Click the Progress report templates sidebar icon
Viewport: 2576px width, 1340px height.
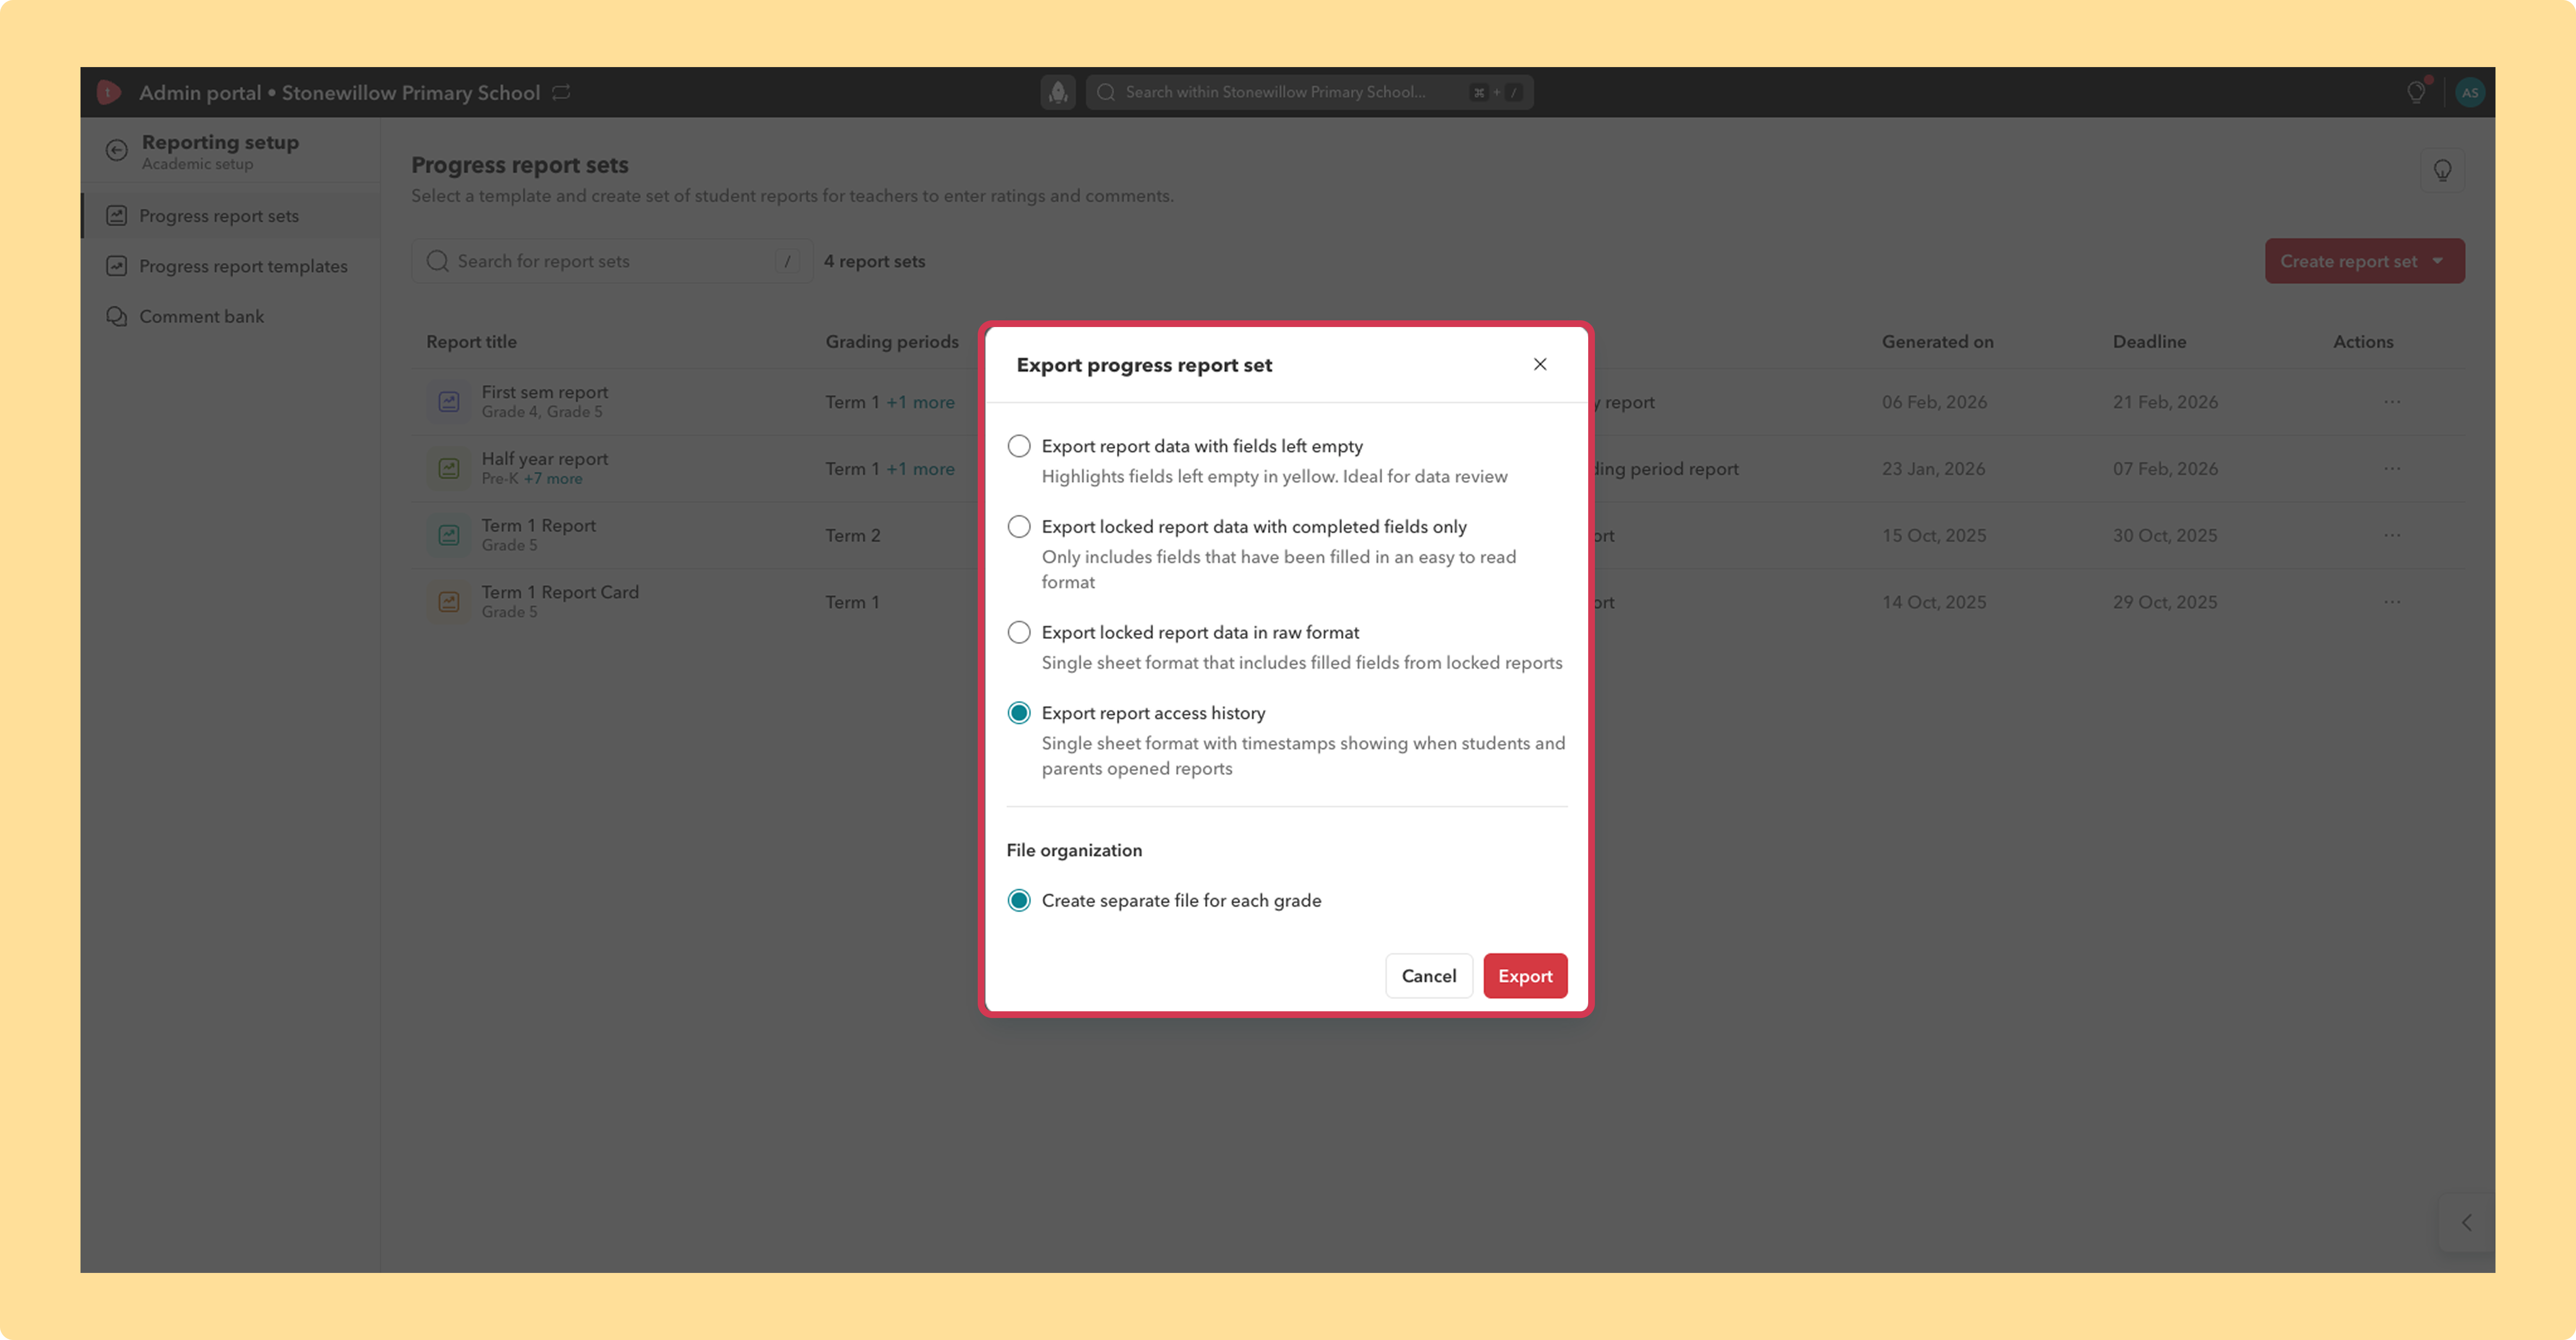(x=117, y=266)
